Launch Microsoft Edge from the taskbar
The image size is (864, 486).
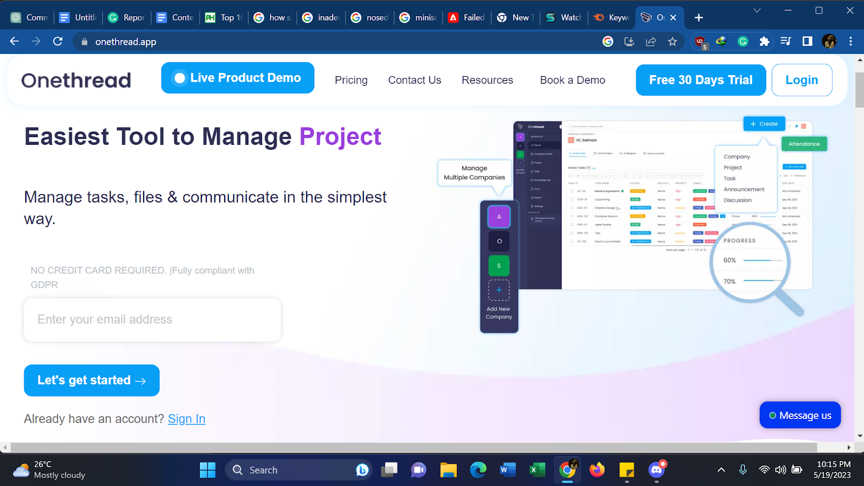tap(478, 470)
